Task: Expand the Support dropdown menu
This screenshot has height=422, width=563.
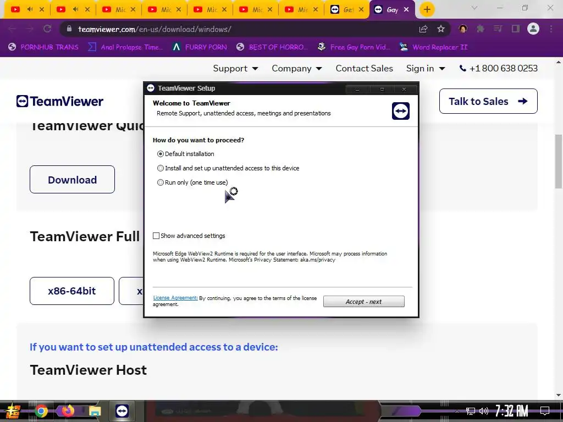Action: click(235, 68)
